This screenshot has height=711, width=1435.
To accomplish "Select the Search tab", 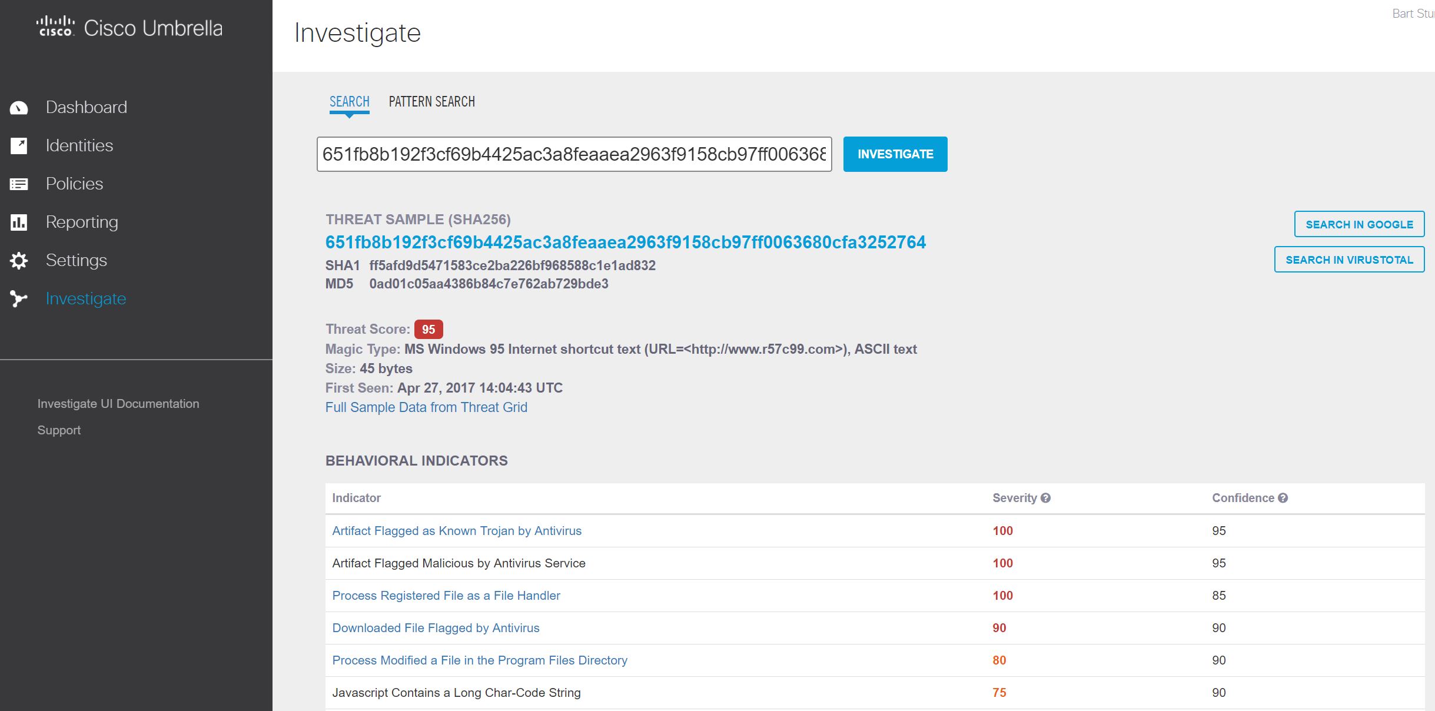I will pyautogui.click(x=349, y=102).
